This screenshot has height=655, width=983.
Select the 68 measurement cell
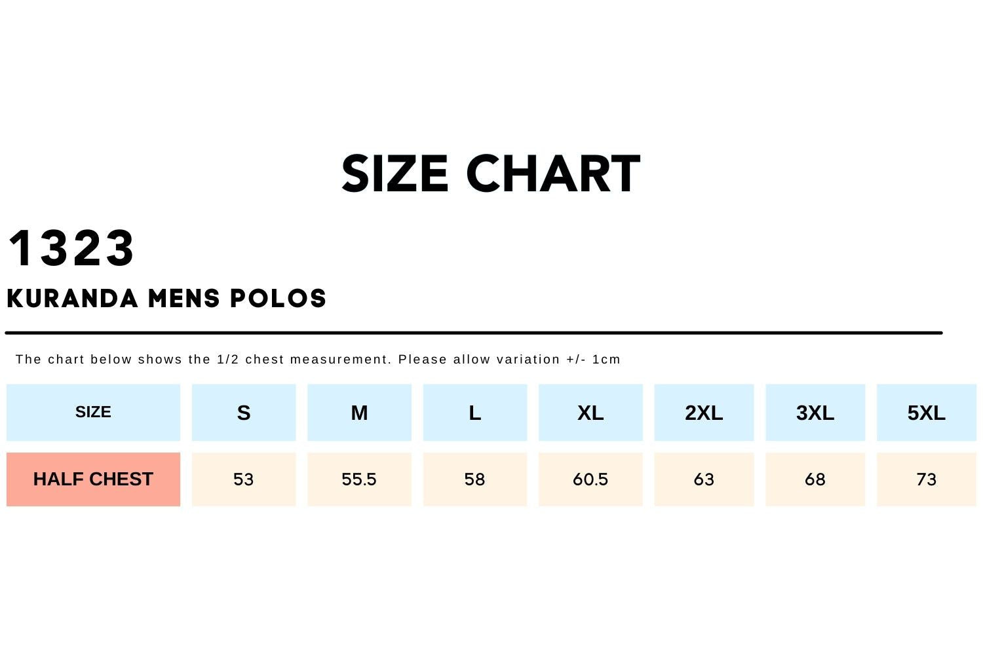coord(815,479)
